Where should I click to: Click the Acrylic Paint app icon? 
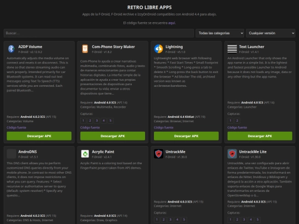[85, 154]
